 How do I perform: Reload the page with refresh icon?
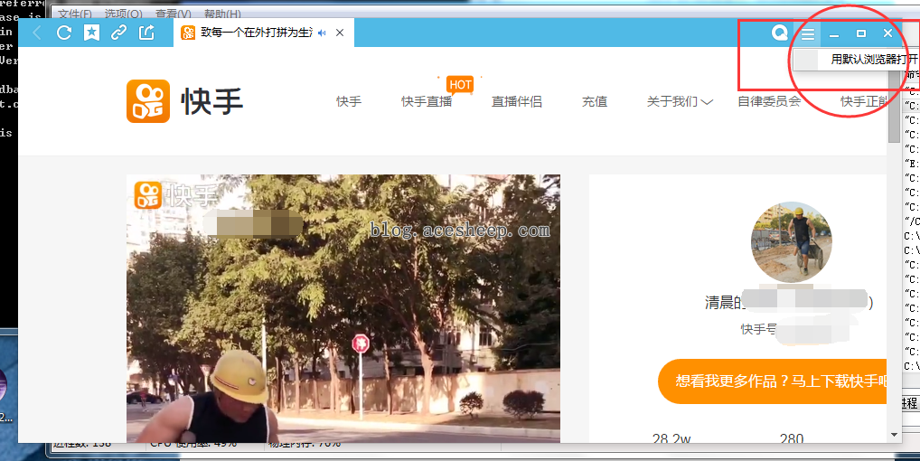[64, 33]
